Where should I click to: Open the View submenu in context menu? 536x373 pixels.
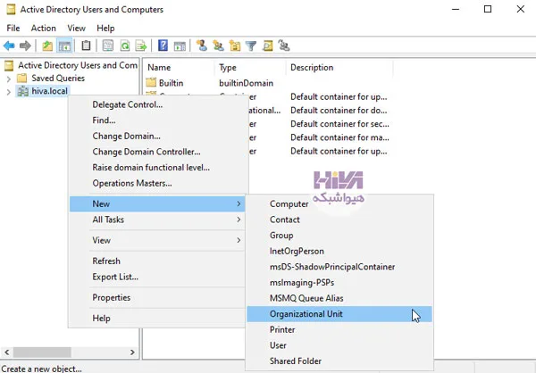pyautogui.click(x=157, y=240)
